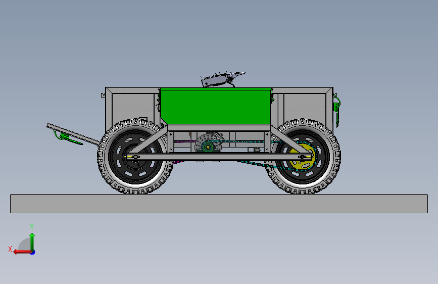Select the grey ground slab under the vehicle

(219, 204)
